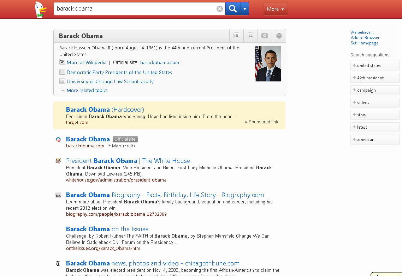This screenshot has width=402, height=276.
Task: Add videos search suggestion
Action: (375, 103)
